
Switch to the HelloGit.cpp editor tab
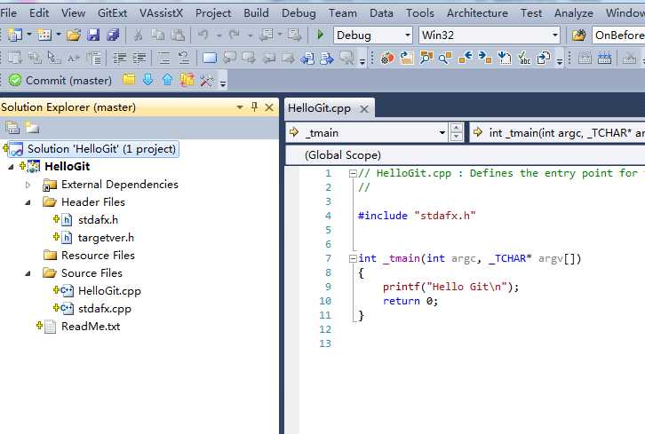point(319,108)
